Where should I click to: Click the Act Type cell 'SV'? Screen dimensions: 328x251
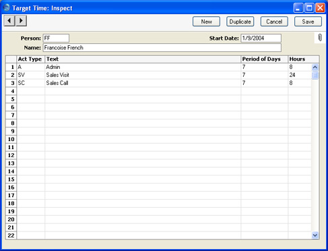tap(31, 75)
